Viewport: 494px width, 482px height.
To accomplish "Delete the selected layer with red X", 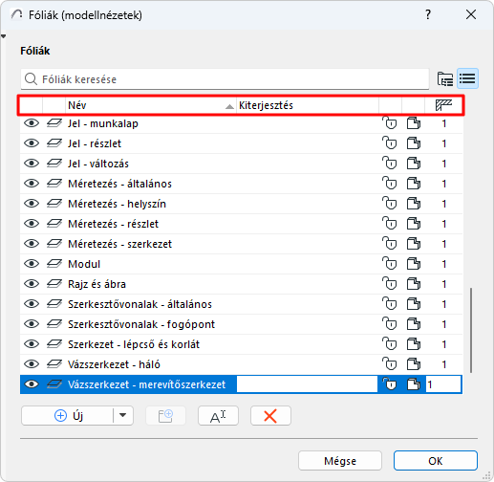I will (270, 416).
